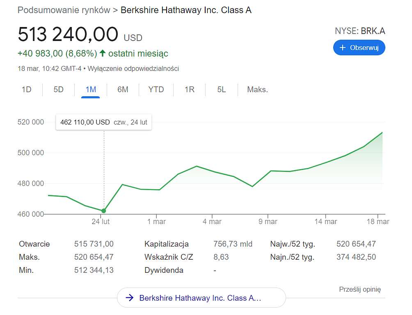Follow the stock with Obserwuj button
This screenshot has height=315, width=412.
[359, 48]
